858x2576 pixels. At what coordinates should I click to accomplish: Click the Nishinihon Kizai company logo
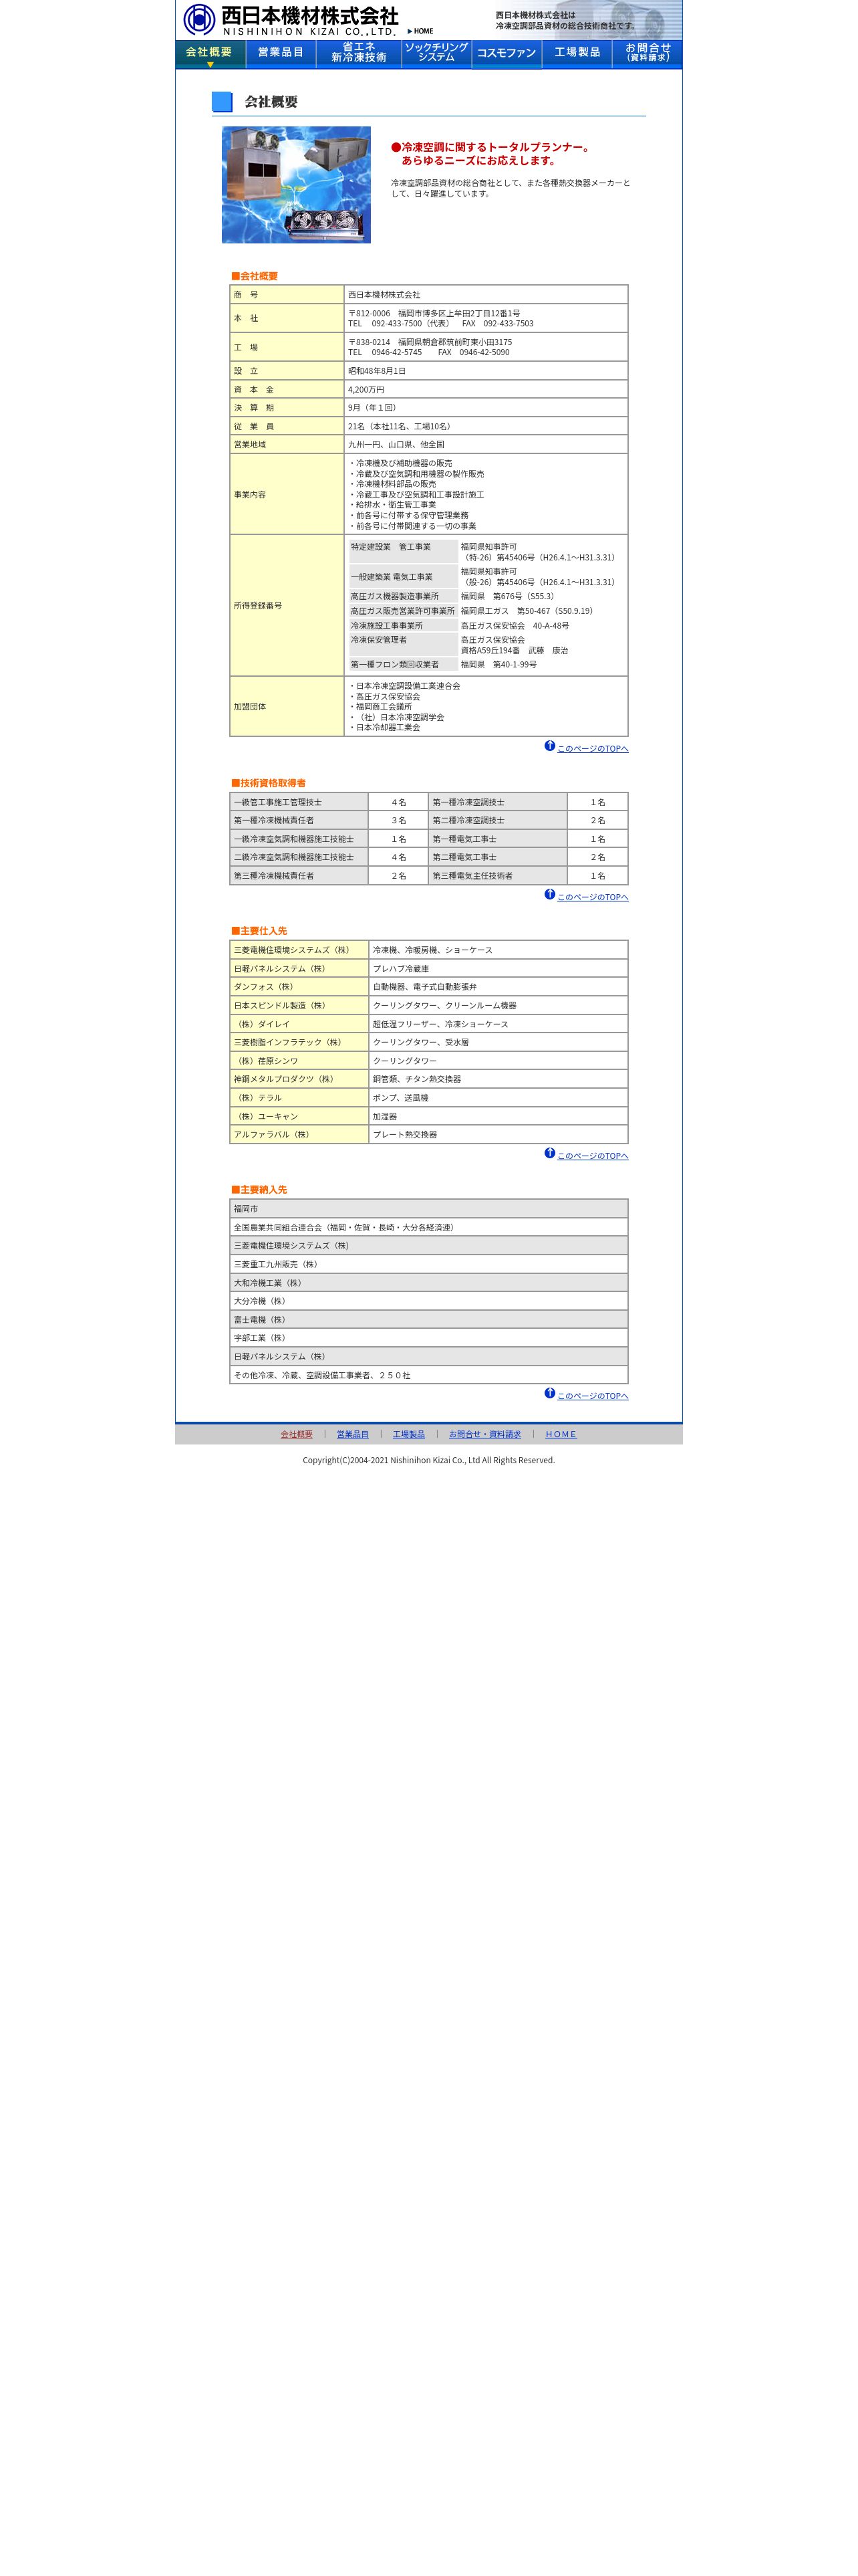tap(289, 20)
